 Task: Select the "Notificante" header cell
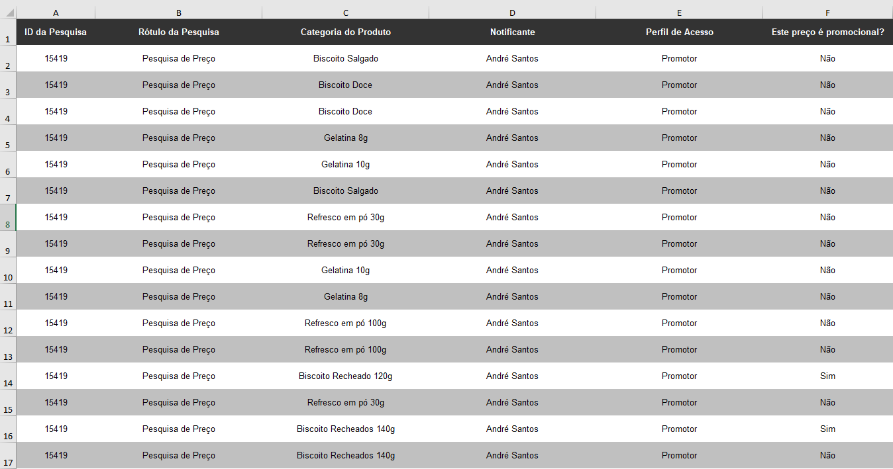click(512, 32)
